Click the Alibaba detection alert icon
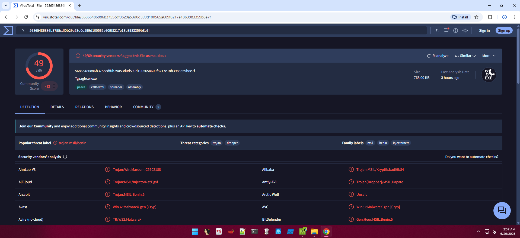 (x=351, y=169)
